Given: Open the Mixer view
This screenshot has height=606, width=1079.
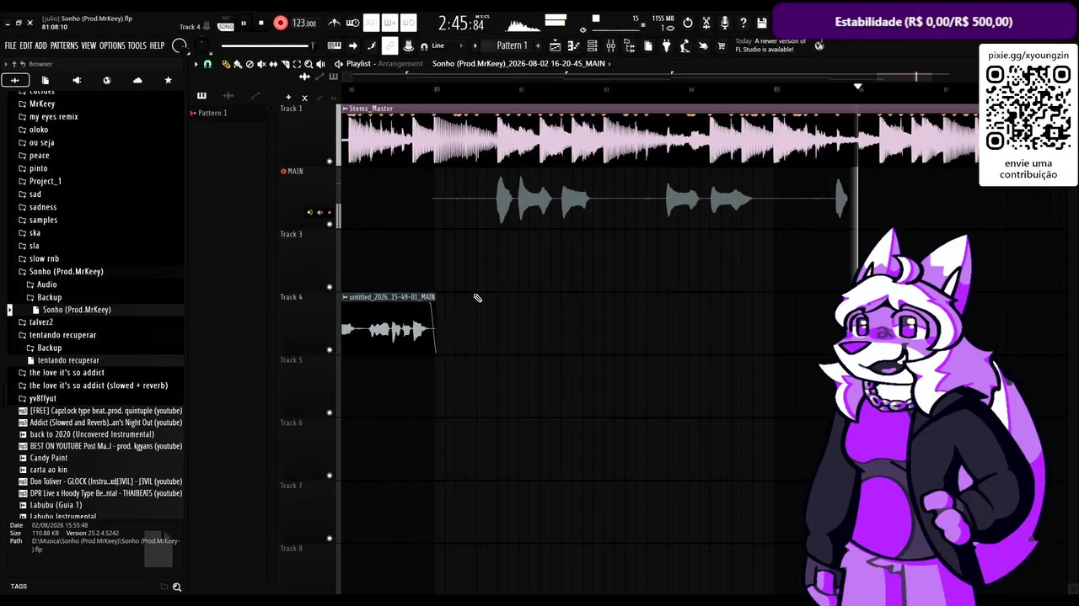Looking at the screenshot, I should tap(611, 45).
